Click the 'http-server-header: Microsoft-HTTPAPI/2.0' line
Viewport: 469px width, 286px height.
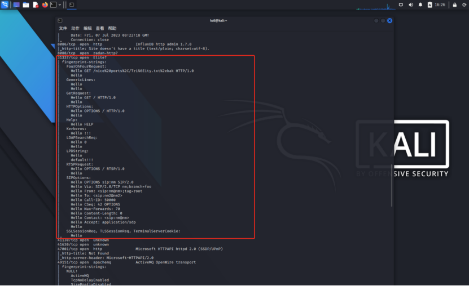(107, 258)
